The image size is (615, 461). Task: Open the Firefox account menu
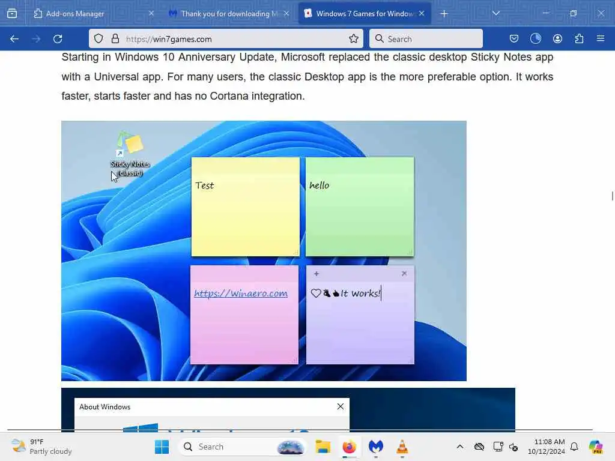click(x=557, y=38)
